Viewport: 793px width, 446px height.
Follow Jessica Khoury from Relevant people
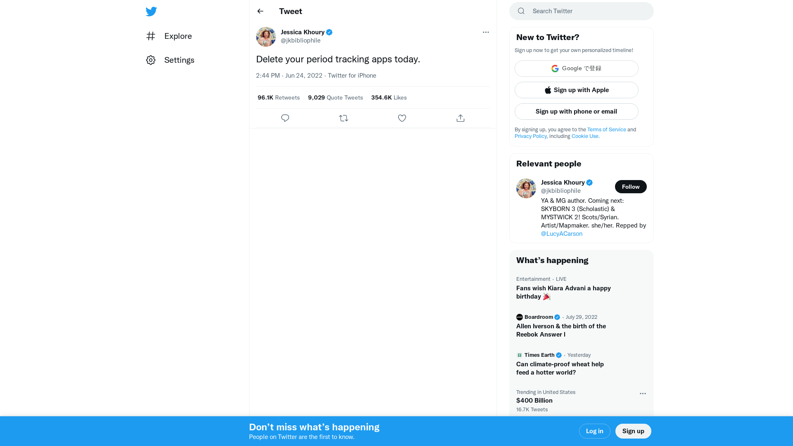[631, 187]
